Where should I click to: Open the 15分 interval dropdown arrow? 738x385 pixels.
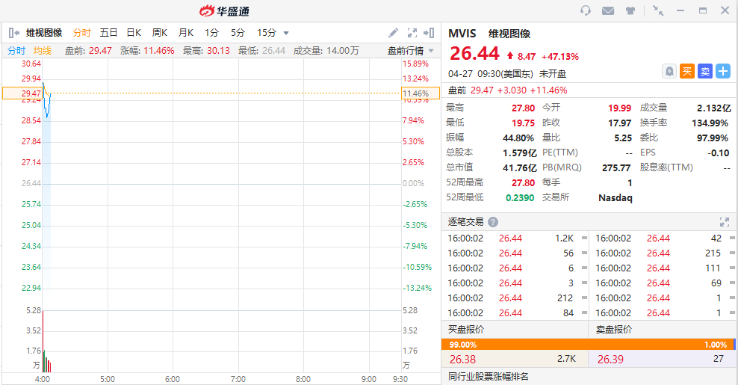pos(286,33)
